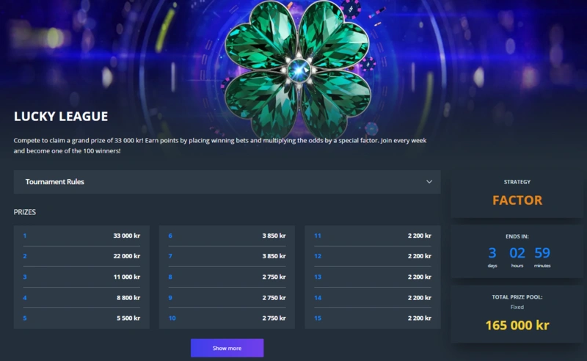Click the 10th place prize row
The height and width of the screenshot is (361, 587).
coord(227,318)
